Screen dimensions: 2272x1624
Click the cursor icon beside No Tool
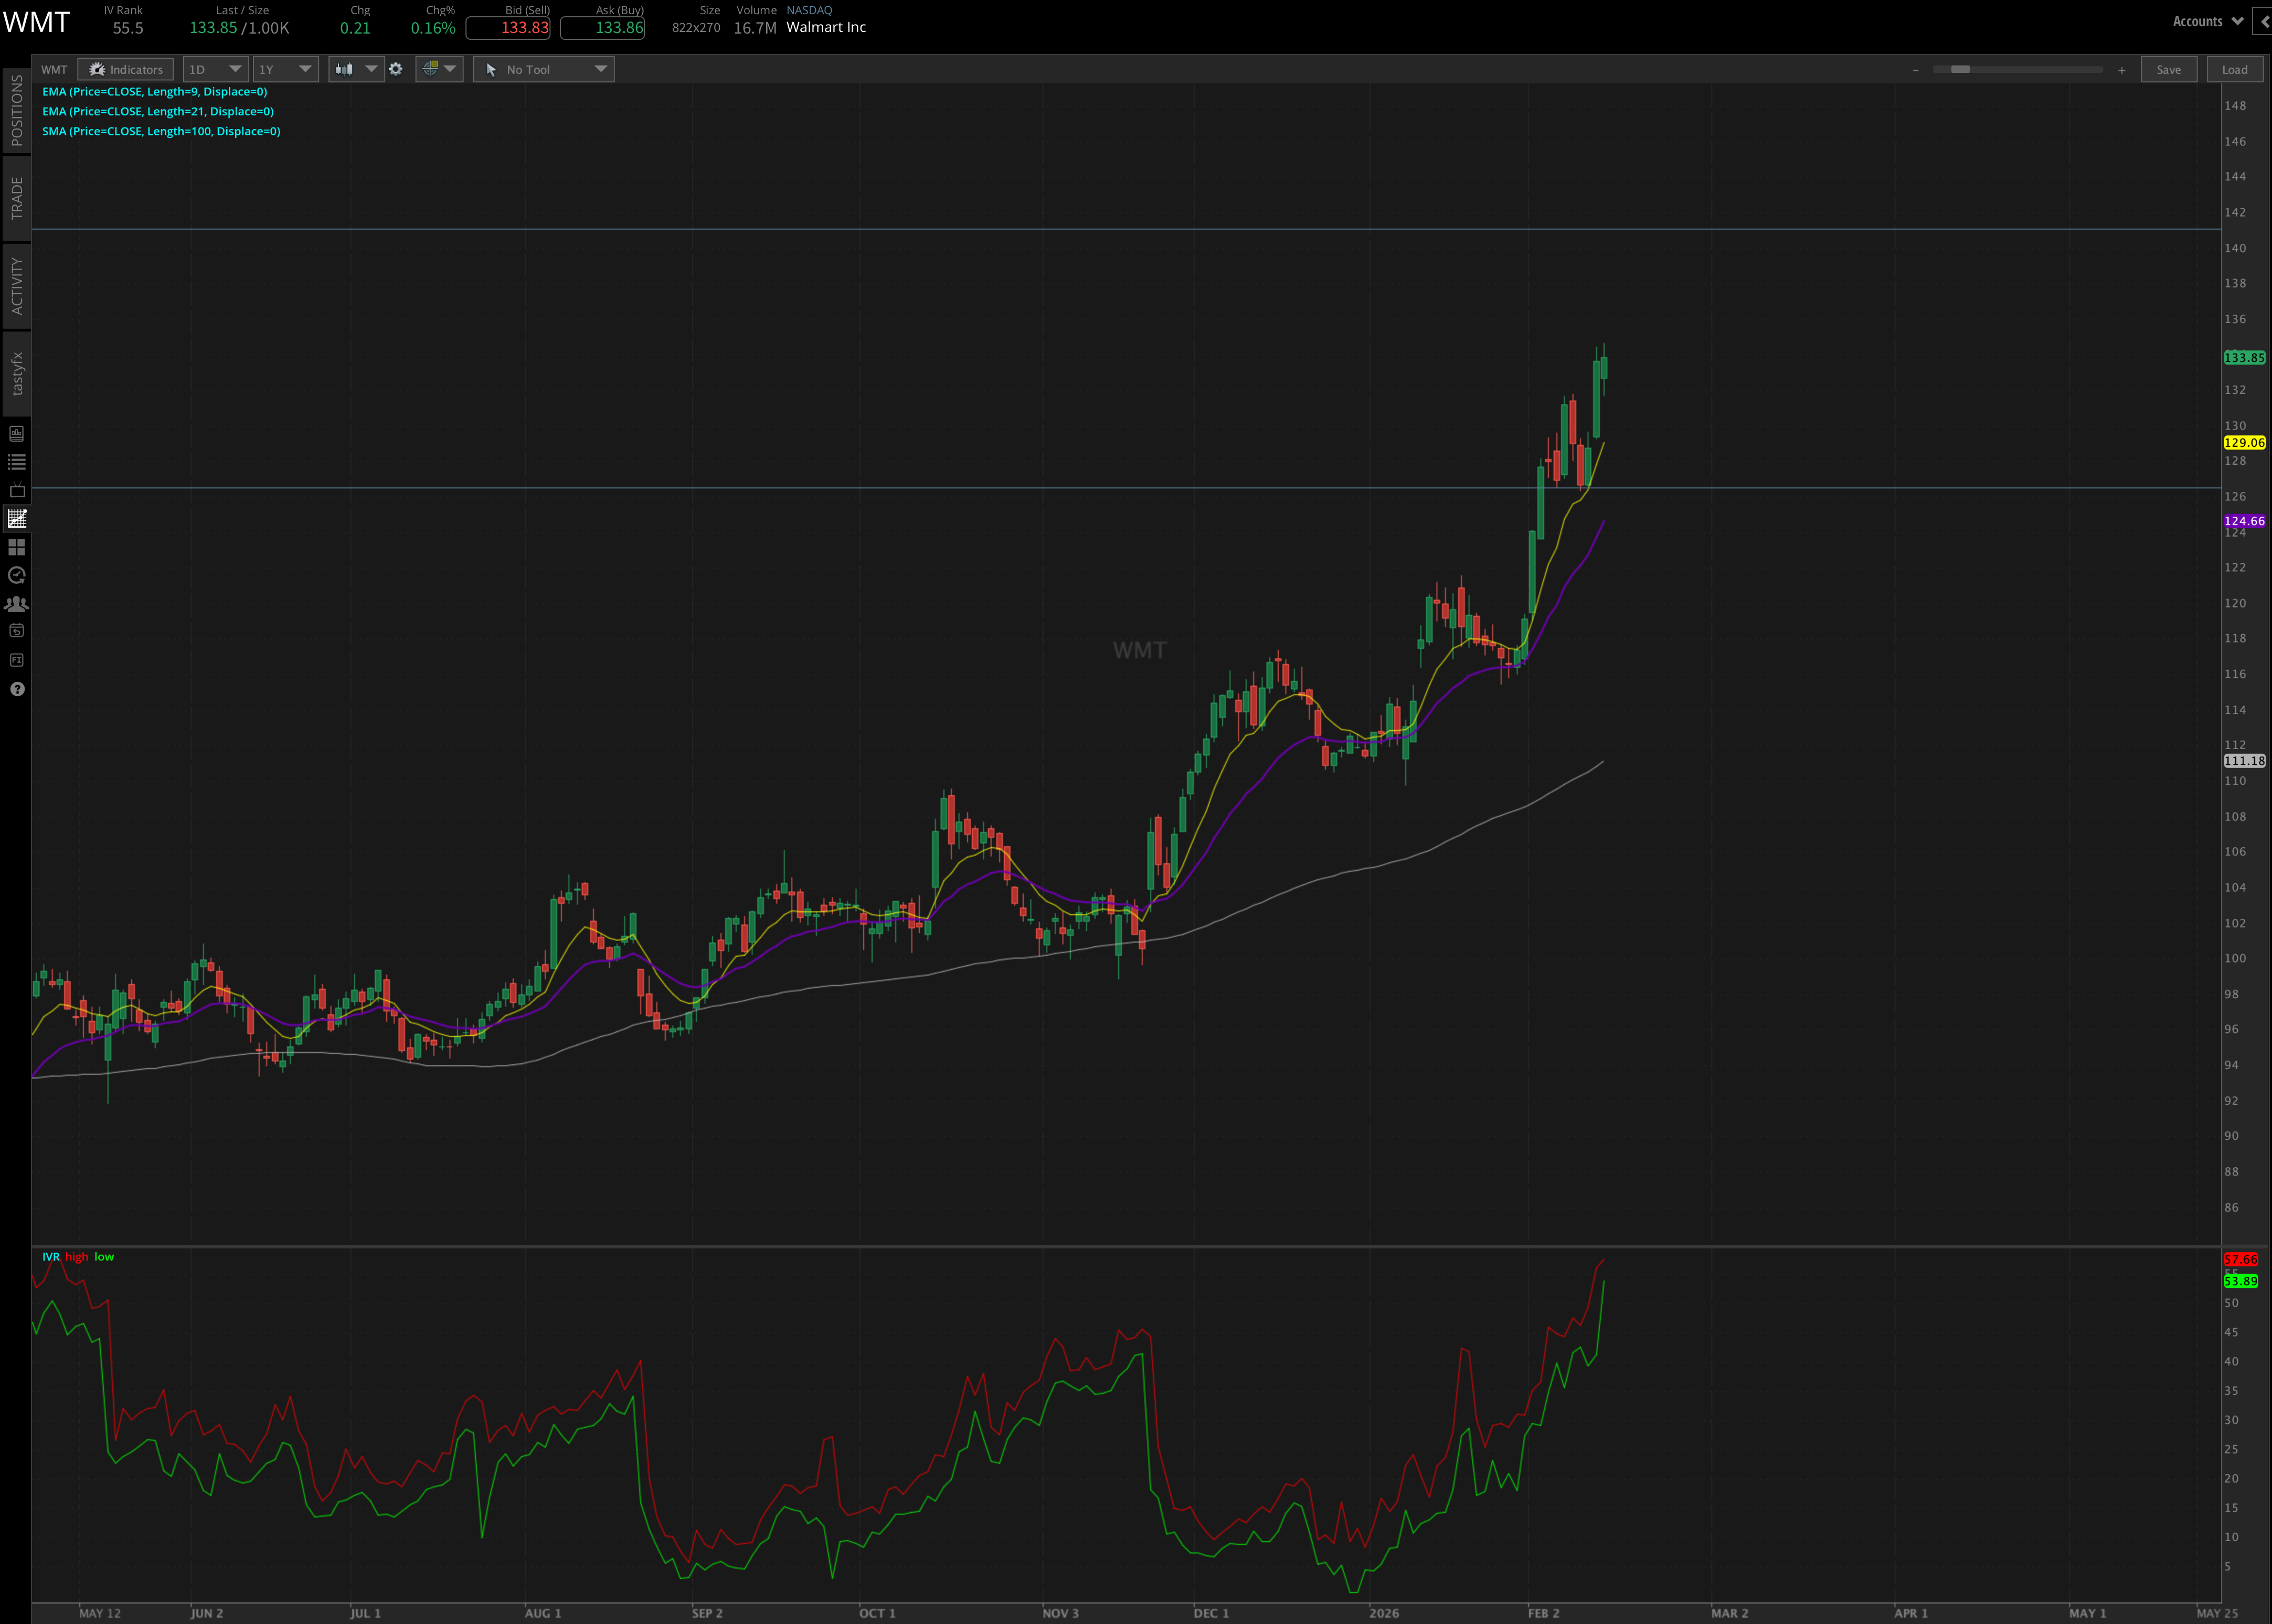[x=490, y=69]
